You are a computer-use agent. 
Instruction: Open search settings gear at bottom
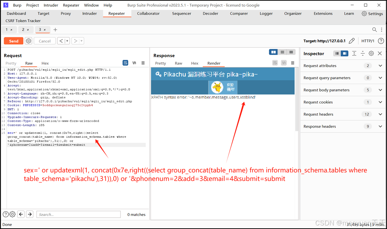coord(12,215)
